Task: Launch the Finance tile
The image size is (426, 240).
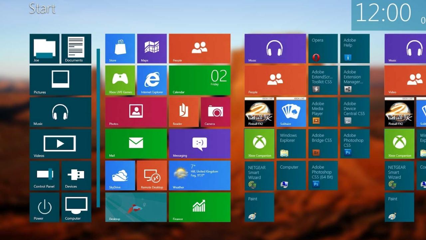Action: pos(200,207)
